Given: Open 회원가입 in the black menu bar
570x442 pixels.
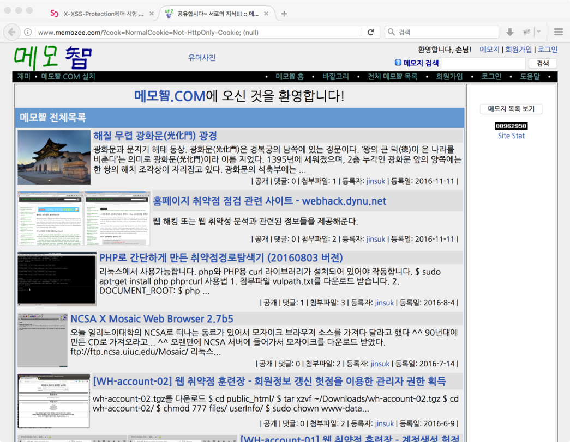Looking at the screenshot, I should click(449, 77).
